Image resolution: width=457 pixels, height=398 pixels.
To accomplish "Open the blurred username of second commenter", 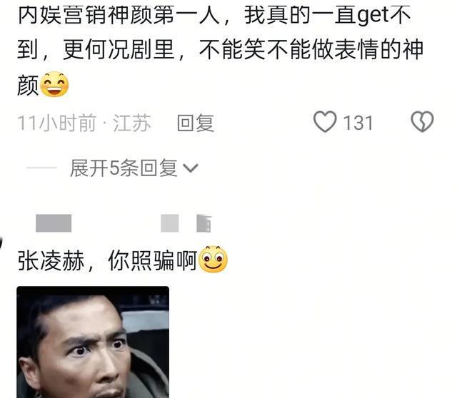I will click(x=54, y=223).
